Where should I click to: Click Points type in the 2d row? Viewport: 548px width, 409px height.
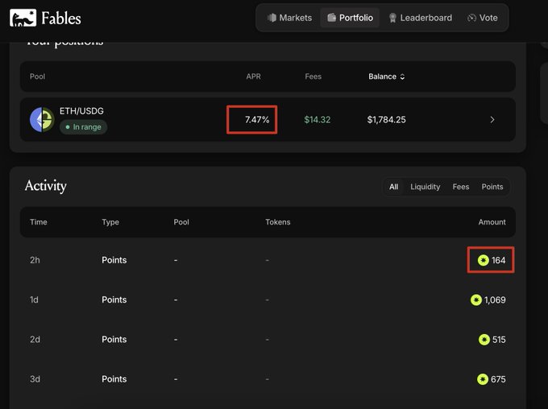tap(114, 340)
